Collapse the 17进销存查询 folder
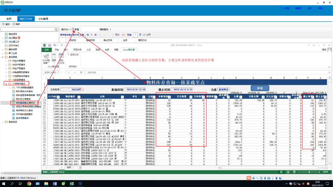 (x=6, y=84)
